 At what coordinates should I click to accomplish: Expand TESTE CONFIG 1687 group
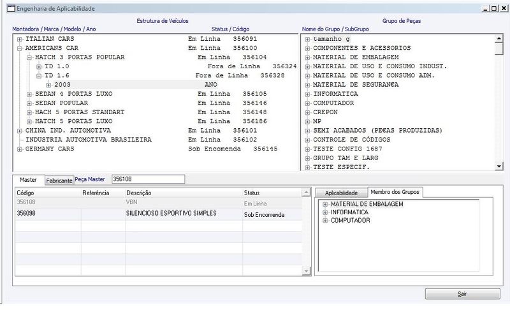[x=307, y=149]
